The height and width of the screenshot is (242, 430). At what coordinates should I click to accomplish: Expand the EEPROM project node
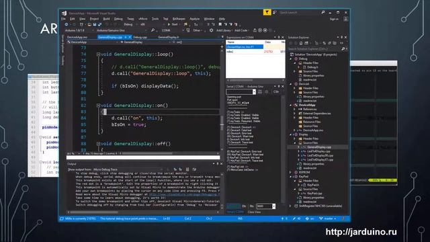coord(291,172)
